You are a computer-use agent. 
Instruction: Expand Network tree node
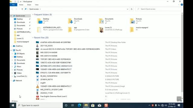click(x=11, y=81)
